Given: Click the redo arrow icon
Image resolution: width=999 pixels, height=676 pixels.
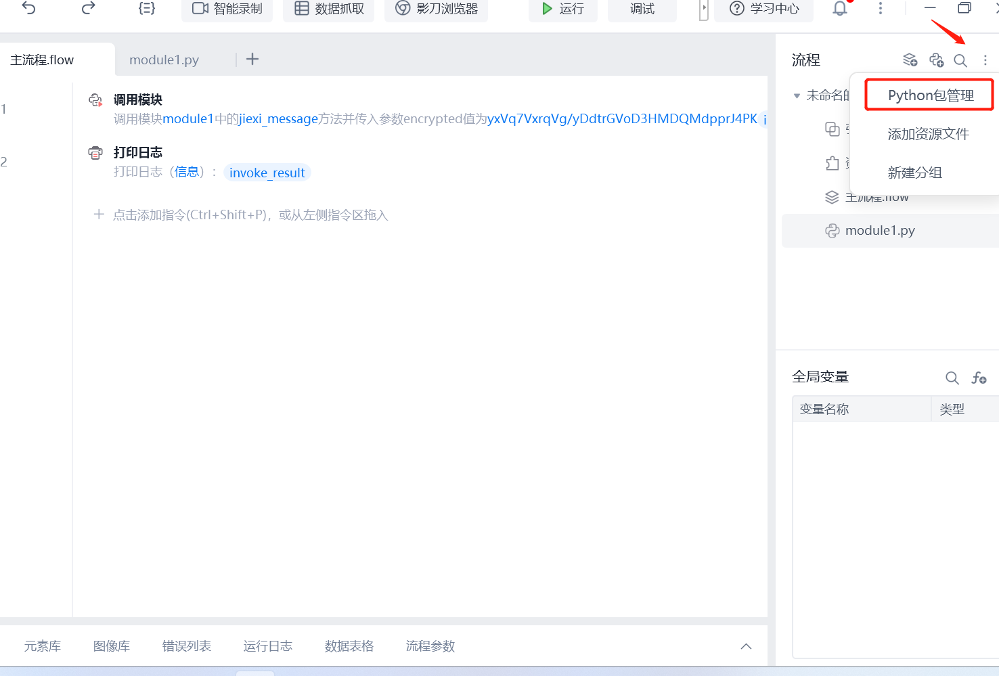Looking at the screenshot, I should (x=88, y=8).
